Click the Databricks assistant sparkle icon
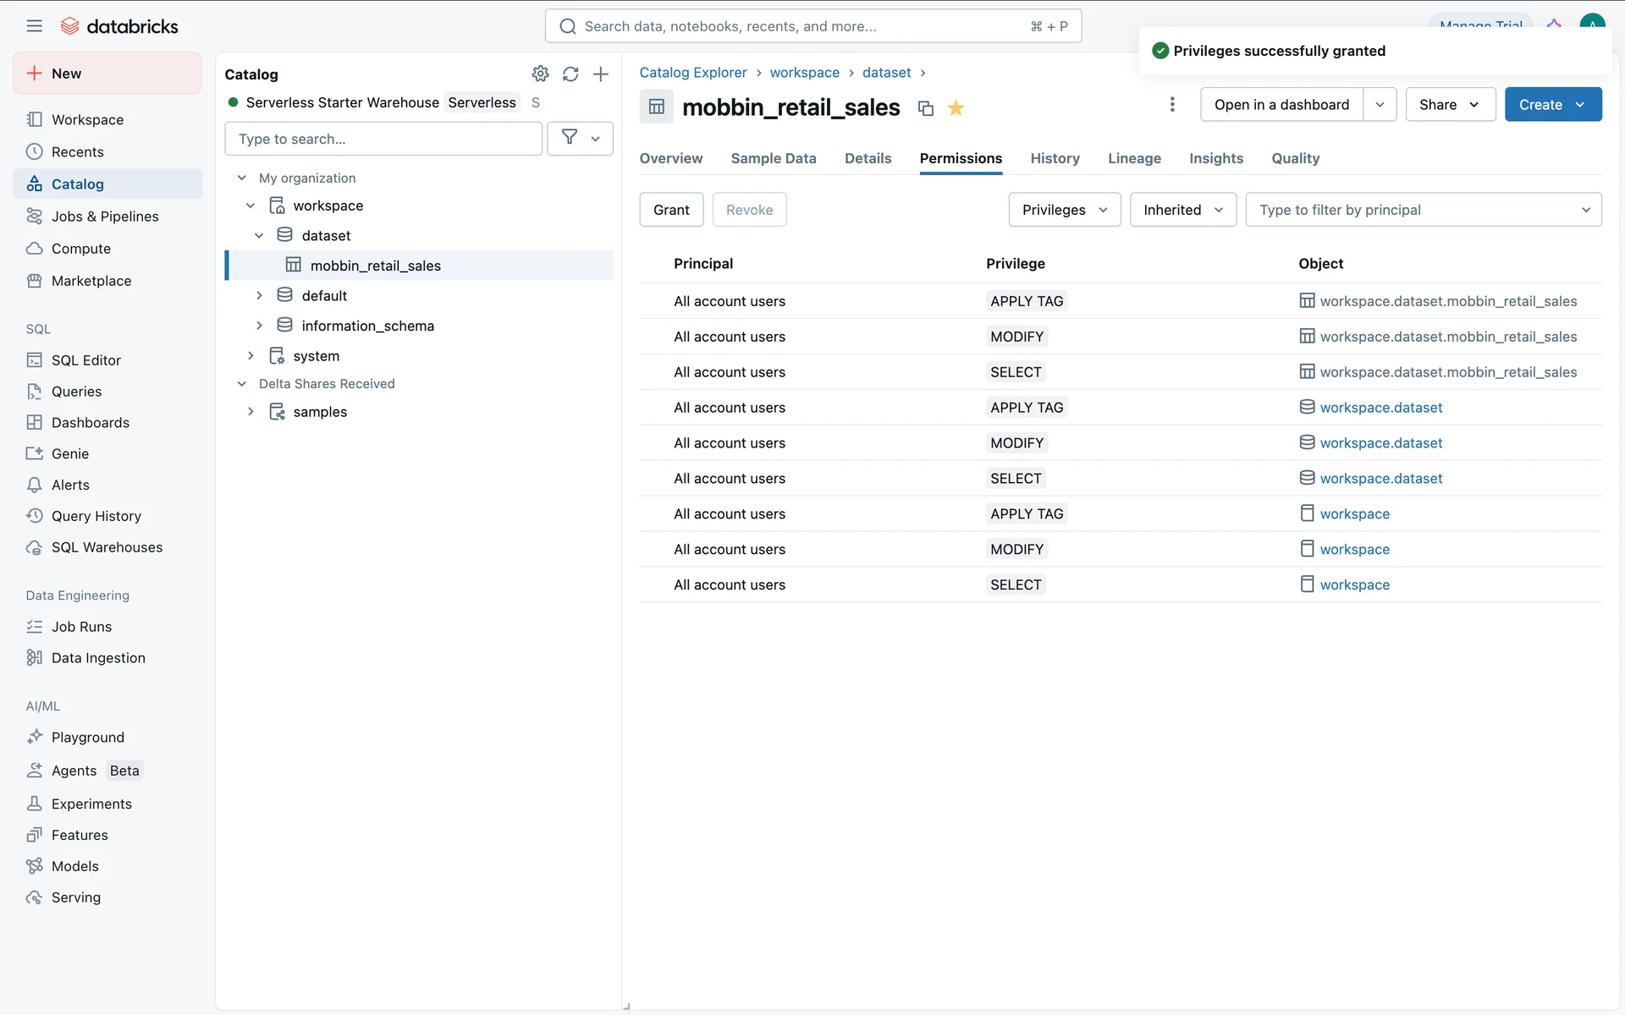Image resolution: width=1625 pixels, height=1015 pixels. click(x=1554, y=25)
